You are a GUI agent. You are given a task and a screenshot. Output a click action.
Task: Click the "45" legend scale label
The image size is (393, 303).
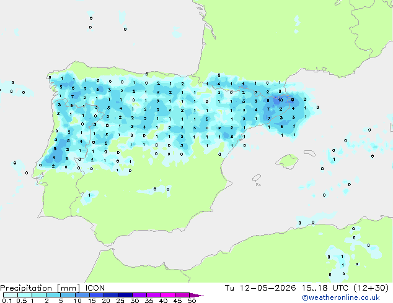tap(177, 301)
